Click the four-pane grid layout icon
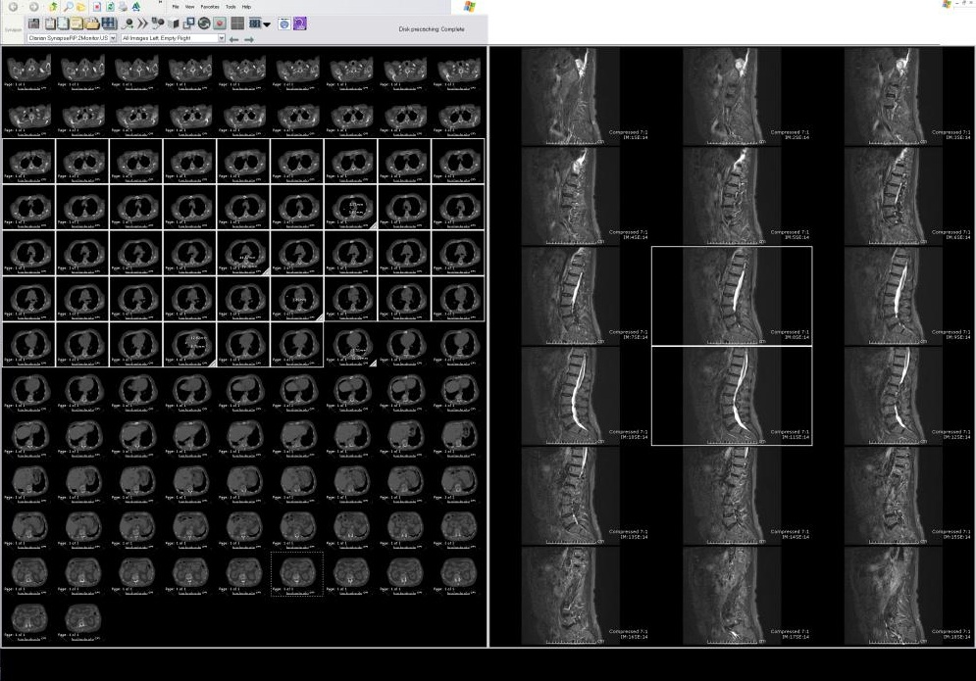This screenshot has height=681, width=976. (237, 23)
